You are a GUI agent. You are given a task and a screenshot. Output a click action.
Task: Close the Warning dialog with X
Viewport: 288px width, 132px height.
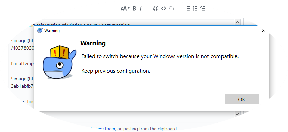pyautogui.click(x=263, y=30)
